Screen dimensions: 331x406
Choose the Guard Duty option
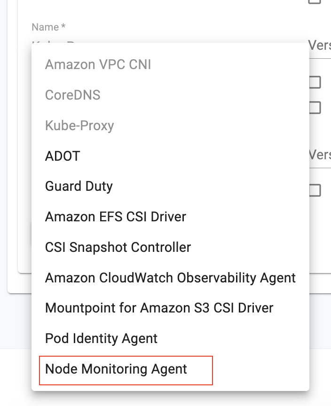pos(79,186)
